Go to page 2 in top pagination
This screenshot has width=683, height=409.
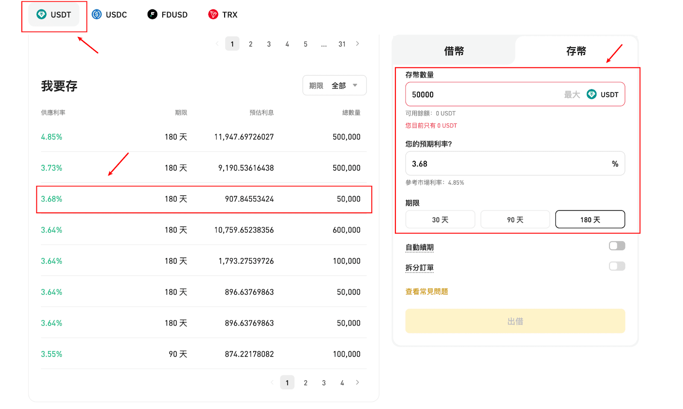[251, 44]
